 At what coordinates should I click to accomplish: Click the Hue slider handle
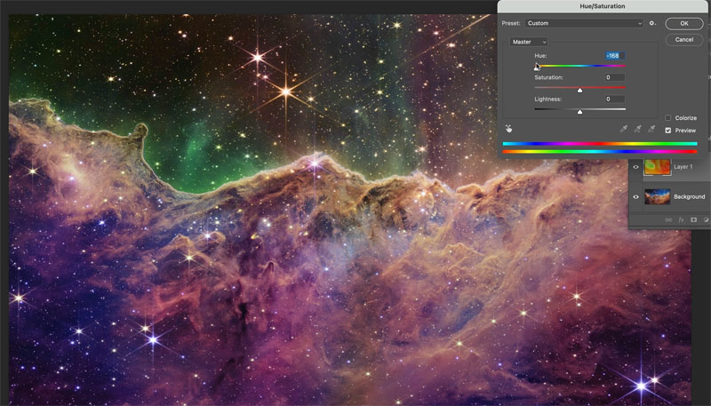537,68
